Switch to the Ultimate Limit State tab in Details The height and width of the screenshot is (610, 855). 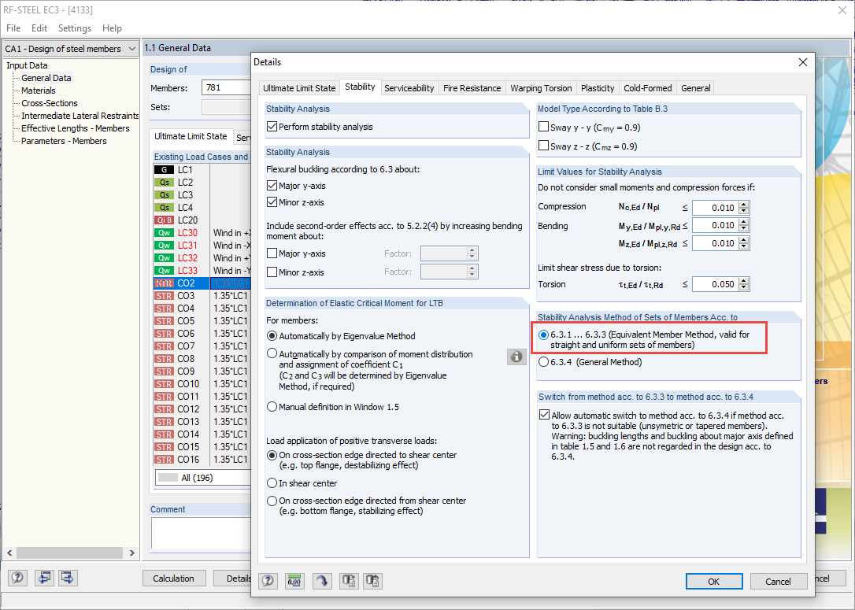[299, 88]
